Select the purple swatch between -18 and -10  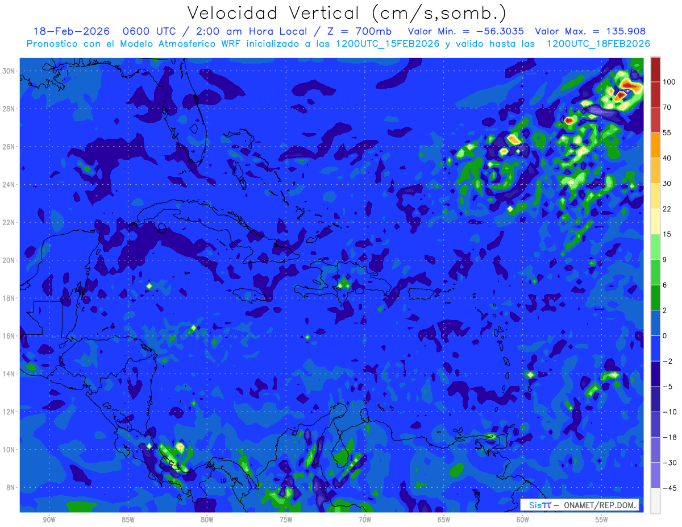click(655, 424)
